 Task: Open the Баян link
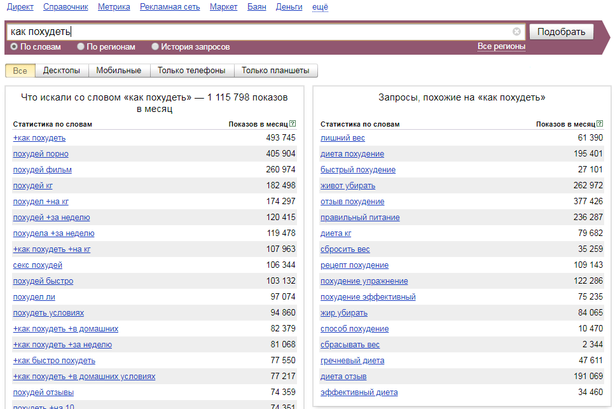click(x=256, y=6)
